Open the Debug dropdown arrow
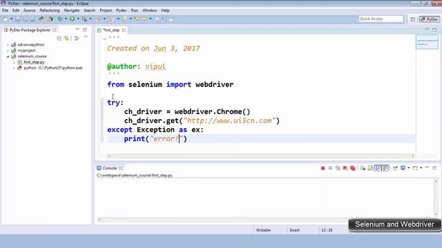The image size is (442, 248). click(66, 19)
